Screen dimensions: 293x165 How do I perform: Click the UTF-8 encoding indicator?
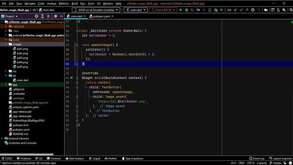(x=250, y=163)
